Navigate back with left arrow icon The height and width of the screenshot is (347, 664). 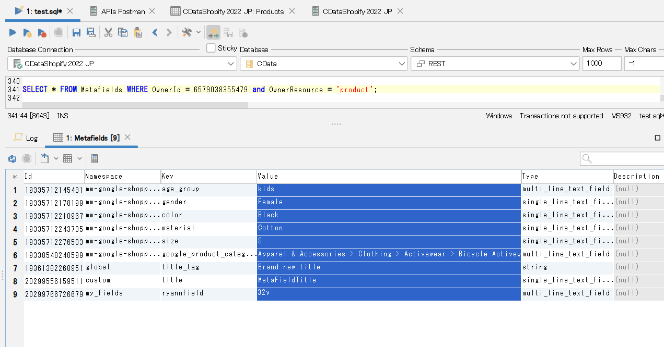tap(155, 33)
